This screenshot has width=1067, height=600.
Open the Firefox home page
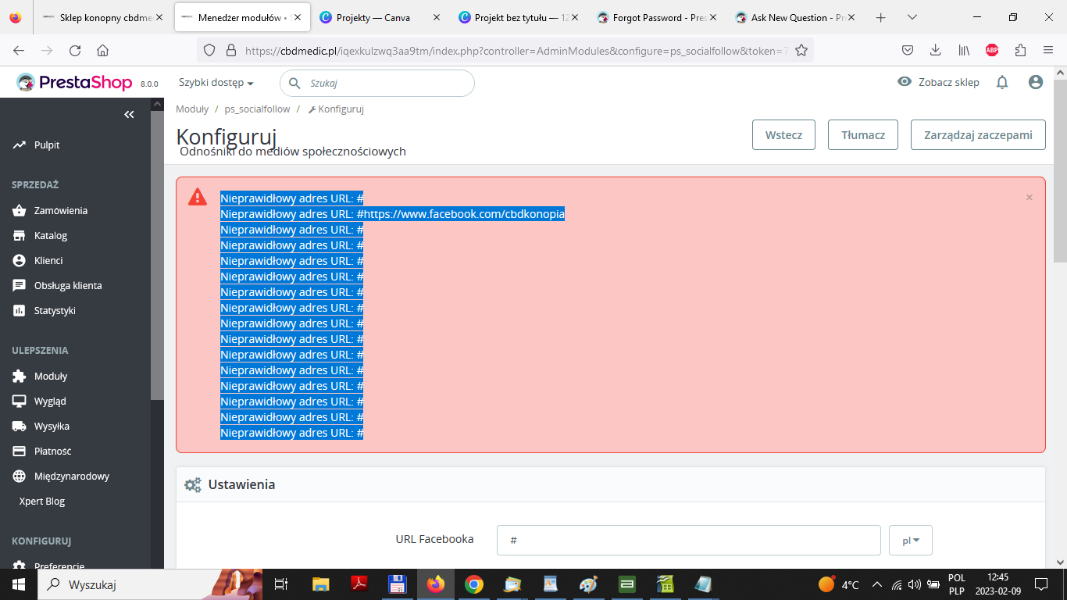[x=102, y=50]
